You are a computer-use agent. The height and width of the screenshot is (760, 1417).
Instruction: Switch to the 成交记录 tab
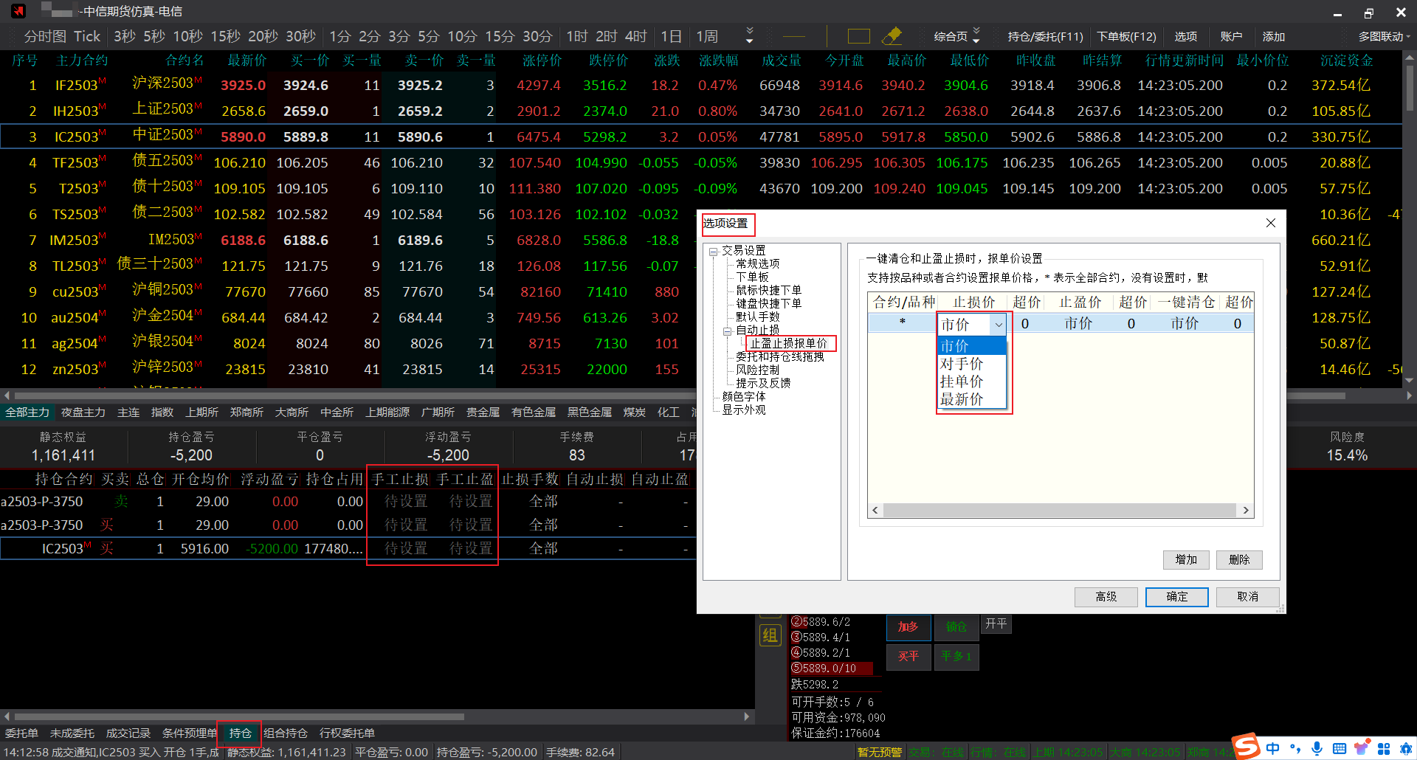[x=128, y=733]
